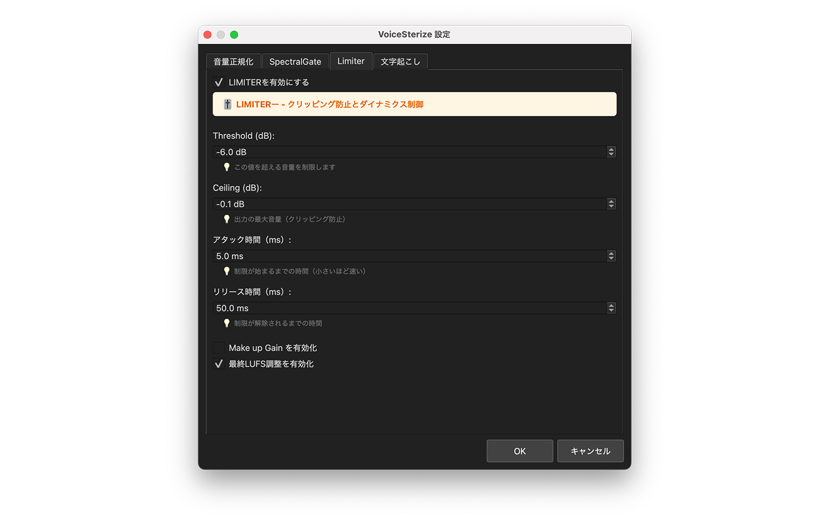The height and width of the screenshot is (519, 830).
Task: Click the lightbulb hint icon under アタック時間
Action: [227, 271]
